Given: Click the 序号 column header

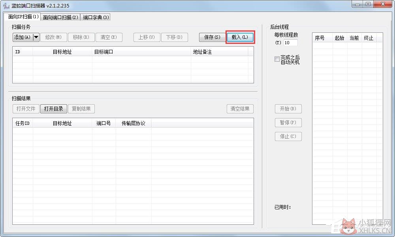Looking at the screenshot, I should (x=322, y=38).
